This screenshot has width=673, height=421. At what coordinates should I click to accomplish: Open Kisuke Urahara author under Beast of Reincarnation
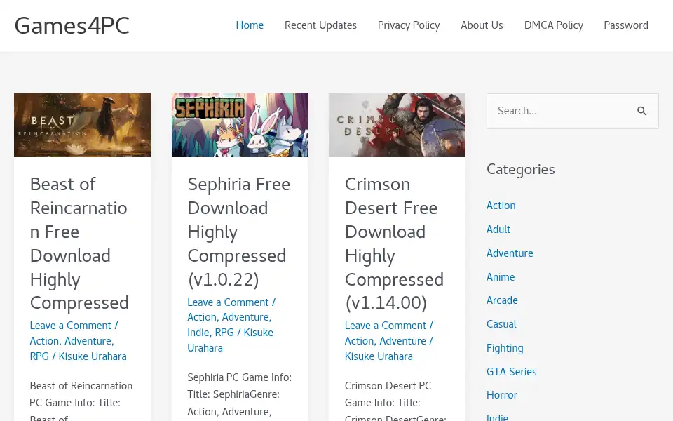pos(93,356)
